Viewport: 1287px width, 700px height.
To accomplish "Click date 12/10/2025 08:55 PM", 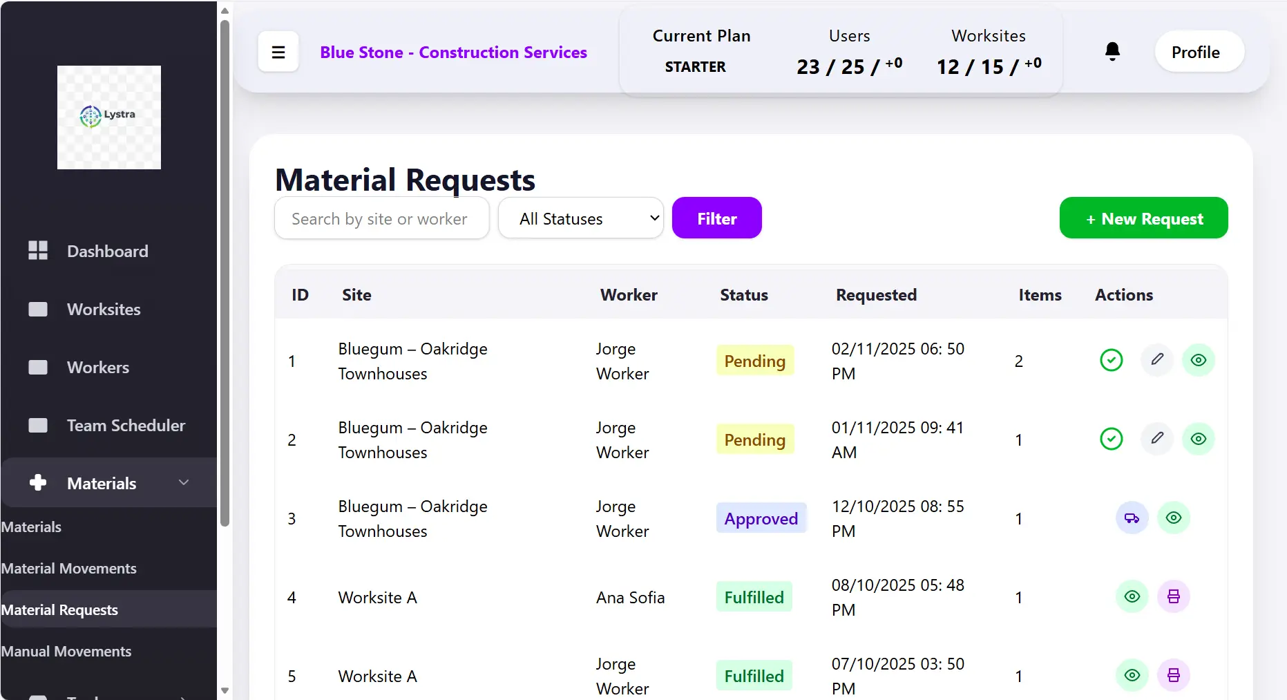I will click(x=898, y=519).
